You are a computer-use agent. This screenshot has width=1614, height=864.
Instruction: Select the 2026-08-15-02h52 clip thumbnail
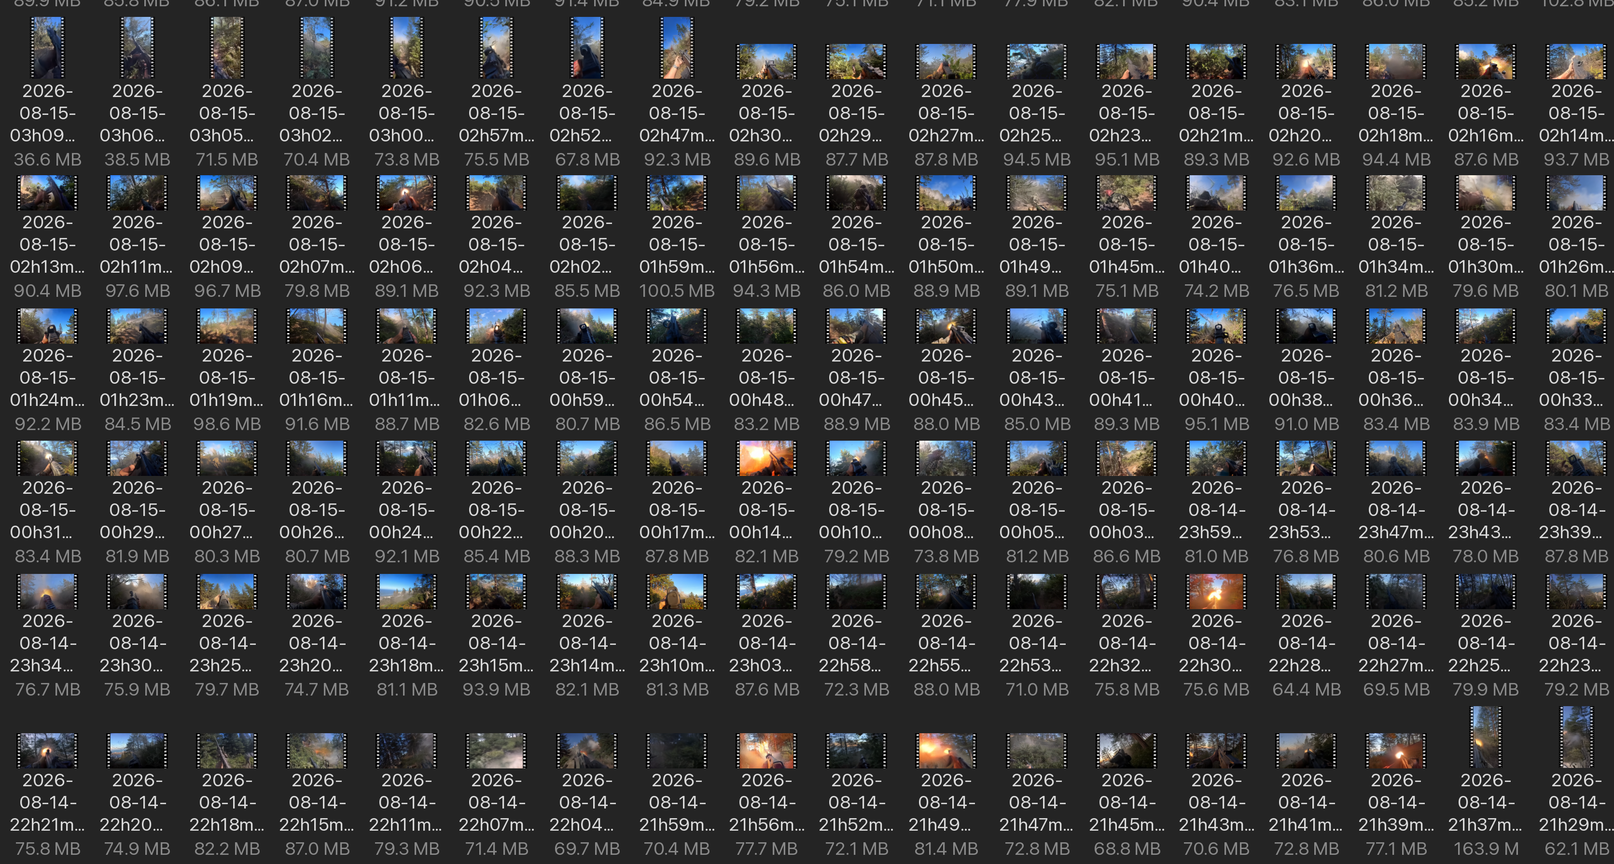pos(587,48)
